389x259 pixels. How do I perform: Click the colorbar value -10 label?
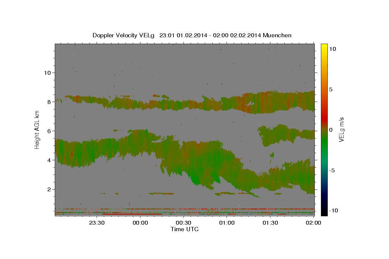(334, 210)
